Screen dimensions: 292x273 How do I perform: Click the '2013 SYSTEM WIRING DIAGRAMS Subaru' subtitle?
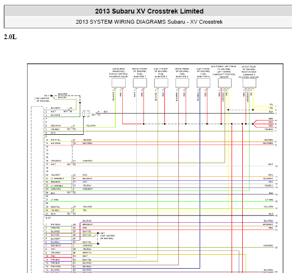(x=130, y=22)
